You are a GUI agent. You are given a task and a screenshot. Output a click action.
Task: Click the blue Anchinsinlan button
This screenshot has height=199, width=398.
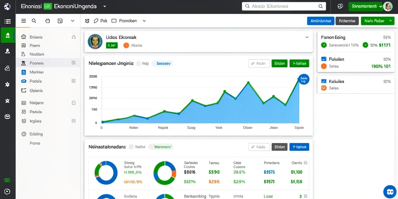coord(321,21)
